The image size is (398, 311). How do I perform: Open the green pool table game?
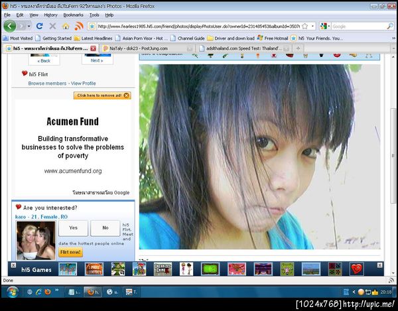point(210,269)
